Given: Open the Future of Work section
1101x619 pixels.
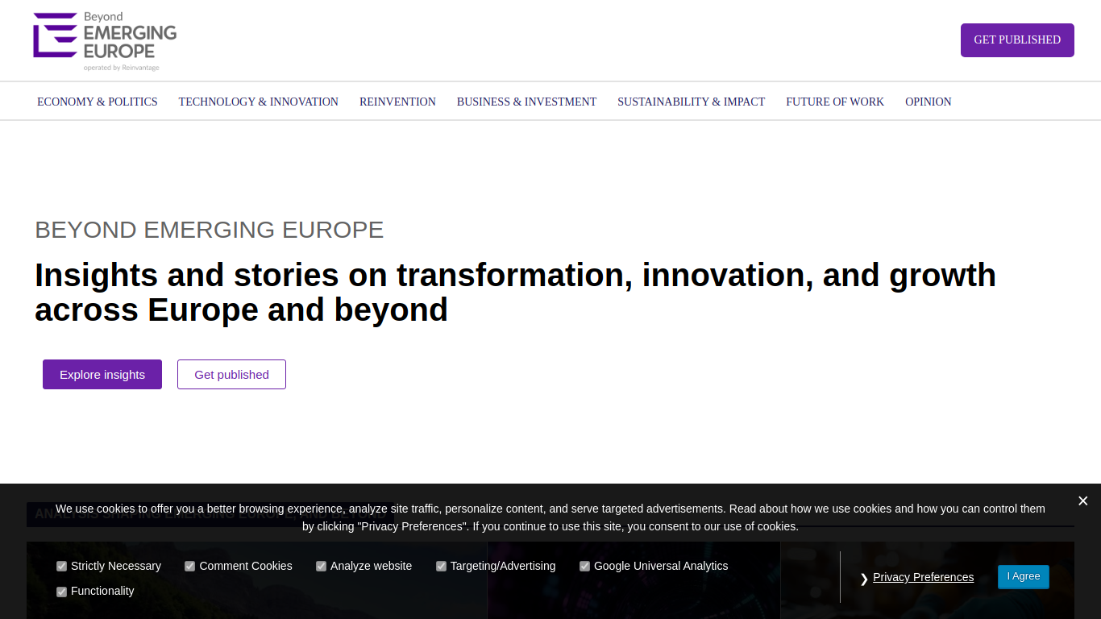Looking at the screenshot, I should [835, 102].
